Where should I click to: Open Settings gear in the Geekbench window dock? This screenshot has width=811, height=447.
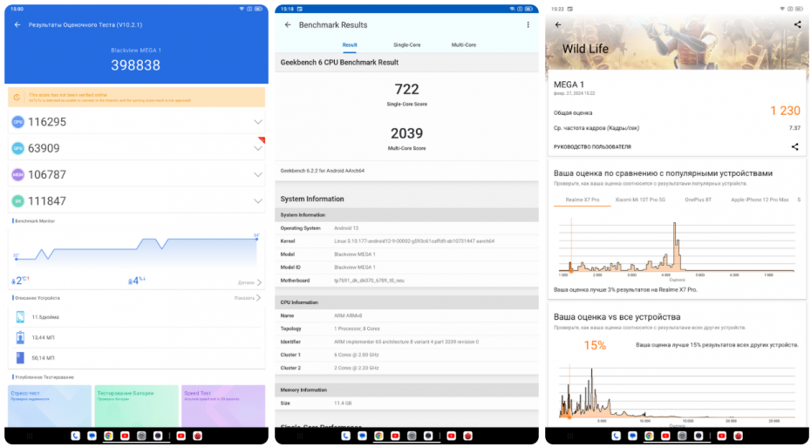412,436
